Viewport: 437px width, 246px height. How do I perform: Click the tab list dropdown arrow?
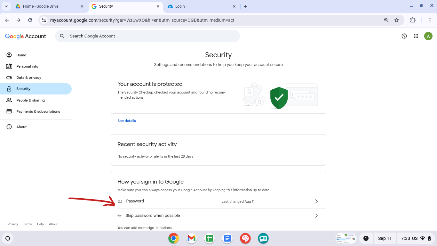pos(6,6)
